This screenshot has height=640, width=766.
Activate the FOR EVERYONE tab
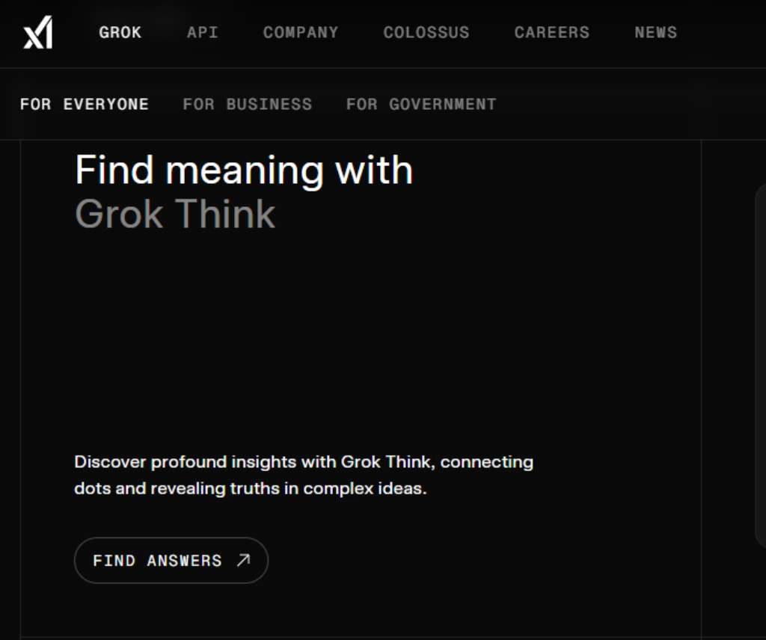coord(84,104)
